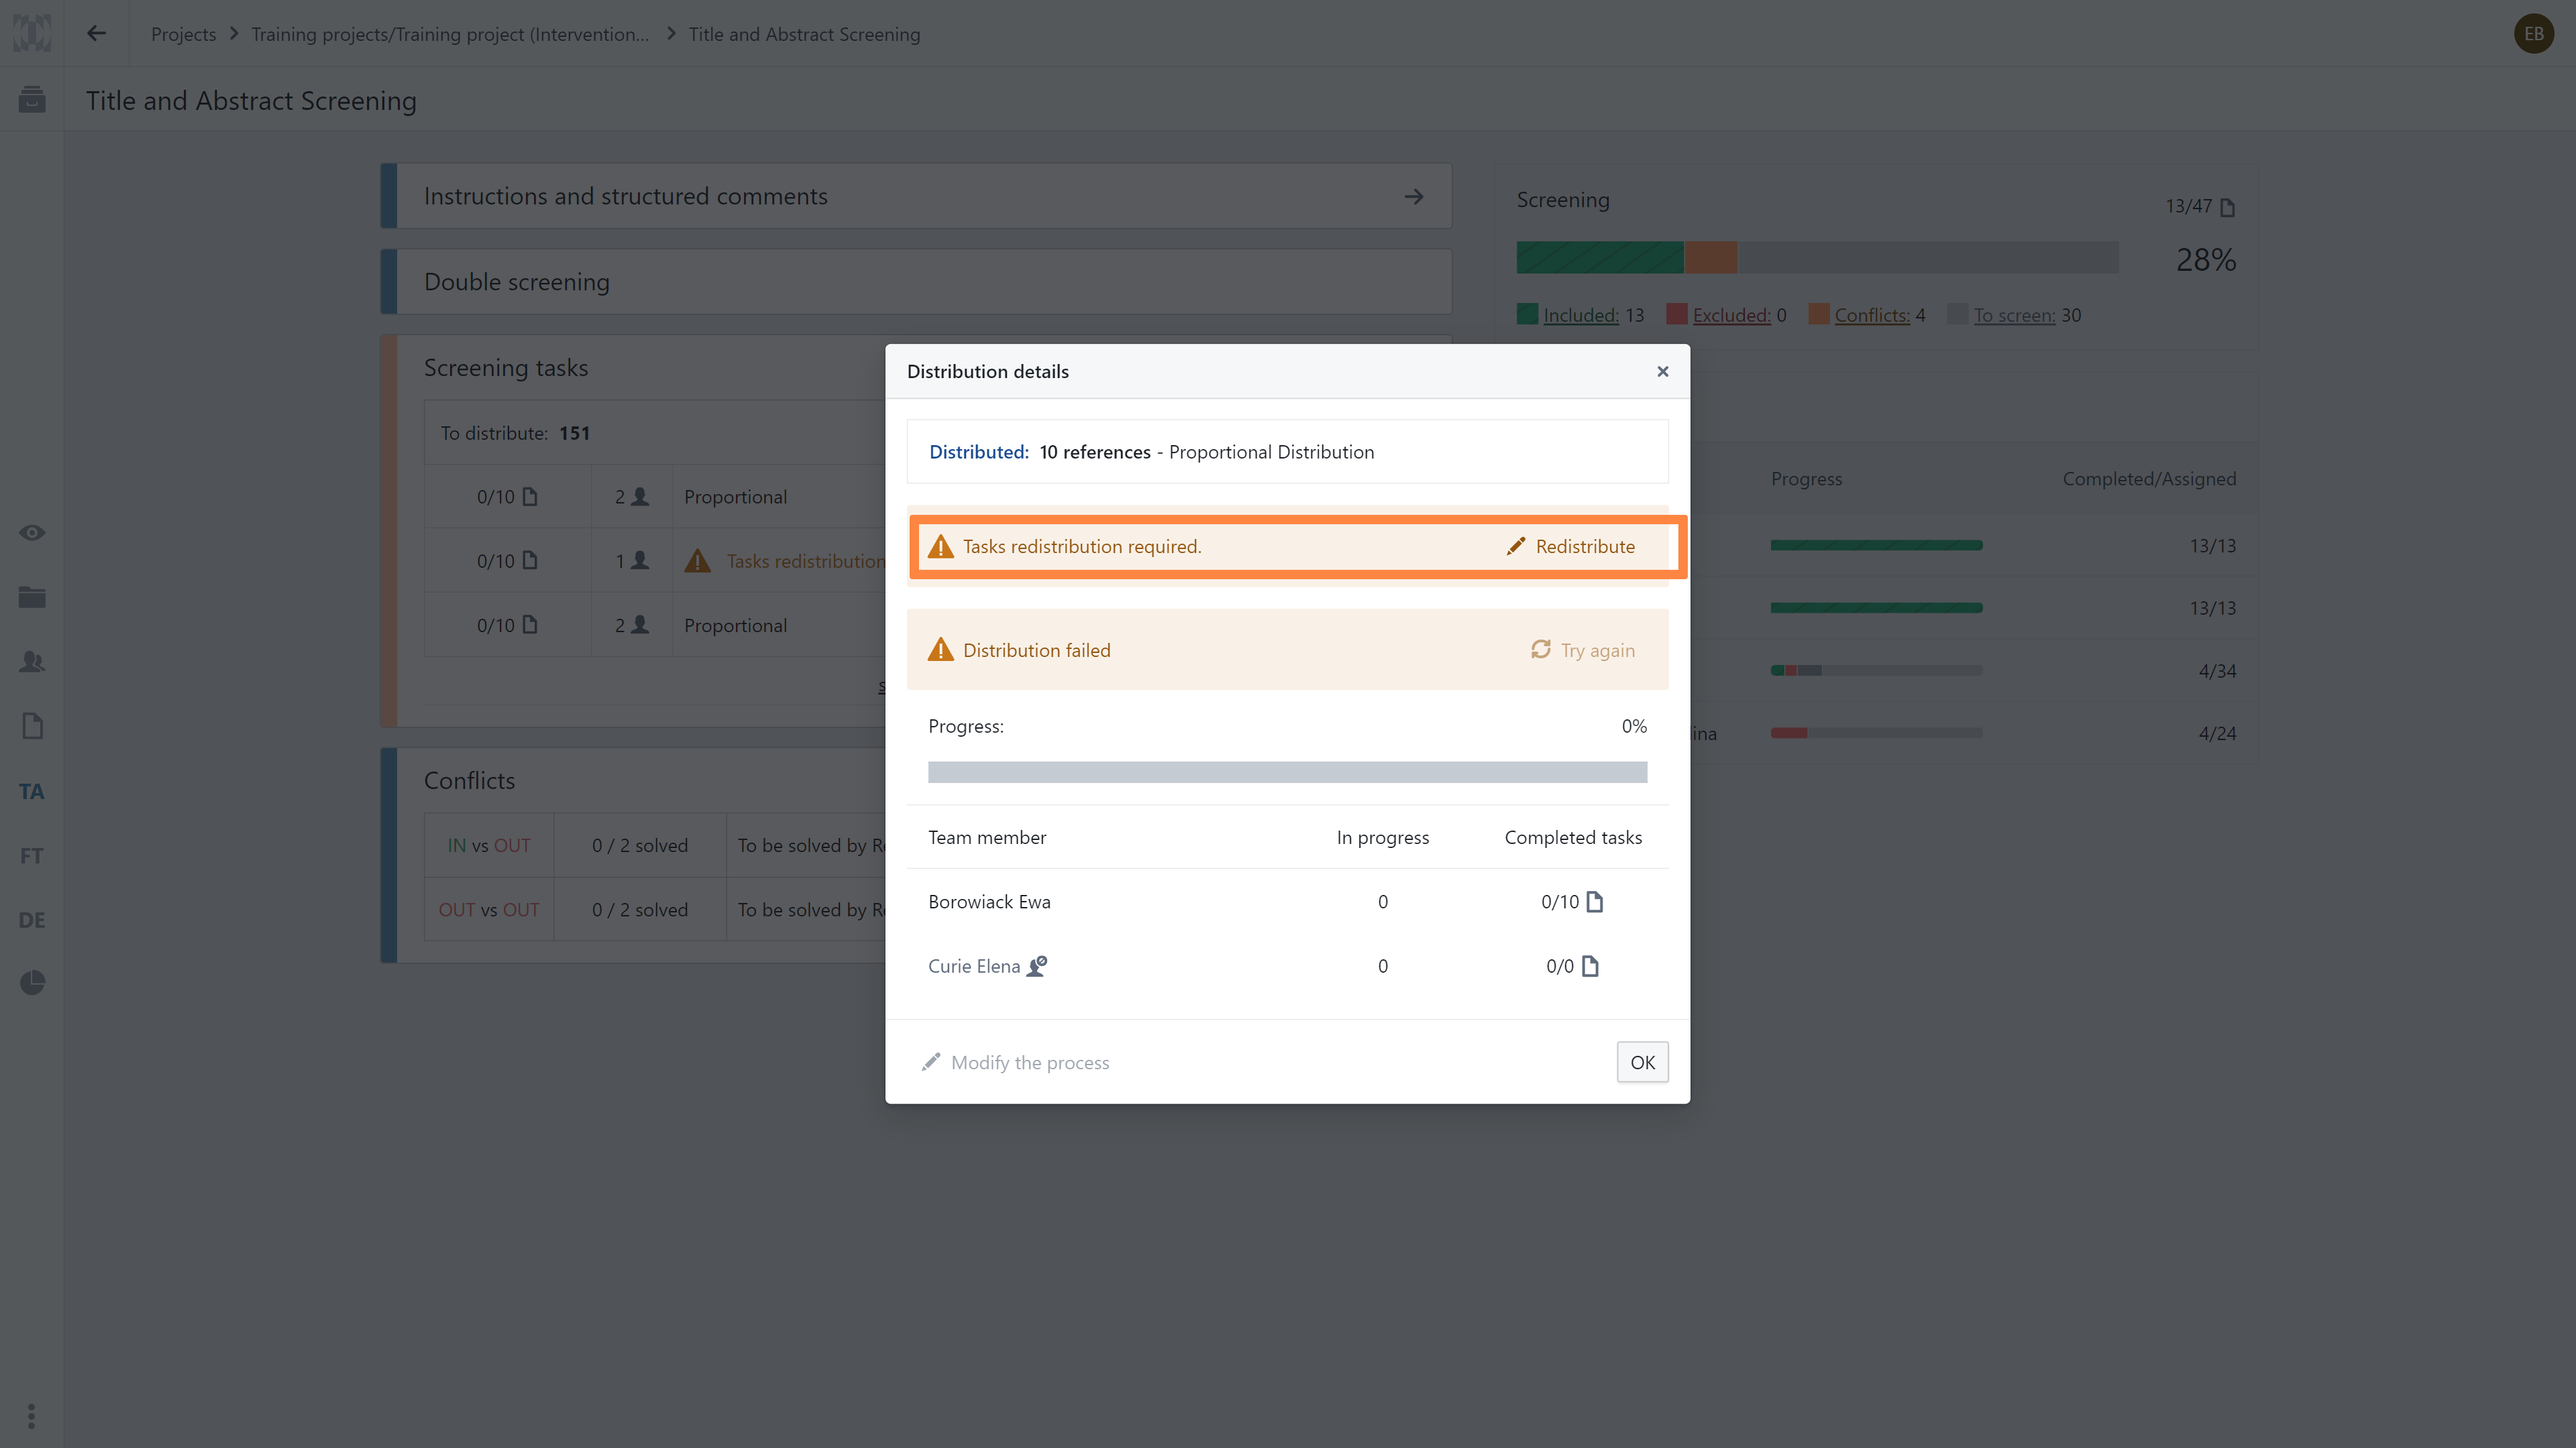
Task: Switch to the TA stage tab
Action: 32,792
